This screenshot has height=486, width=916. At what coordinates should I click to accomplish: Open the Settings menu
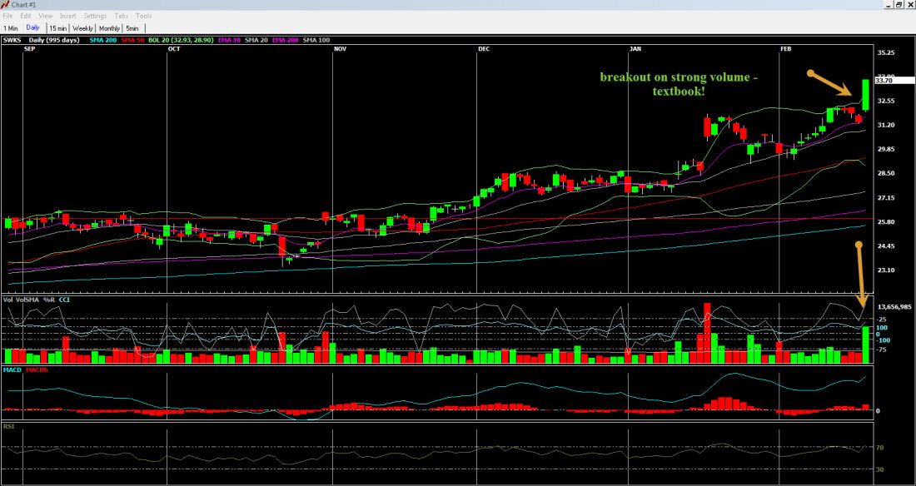pyautogui.click(x=95, y=16)
